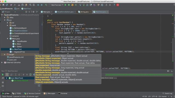175x98 pixels.
Task: Click scroll-from-source target icon in Project panel
Action: pos(26,12)
